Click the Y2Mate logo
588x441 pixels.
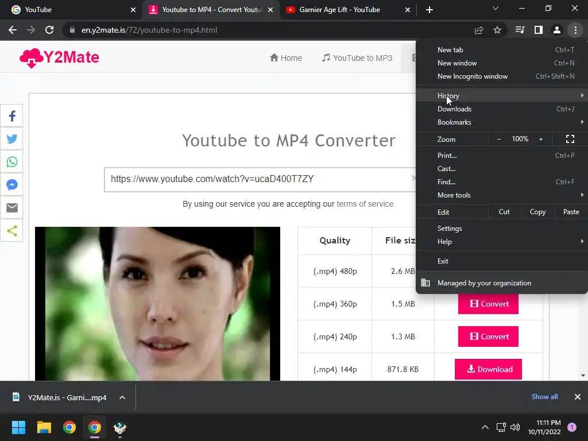click(x=59, y=58)
